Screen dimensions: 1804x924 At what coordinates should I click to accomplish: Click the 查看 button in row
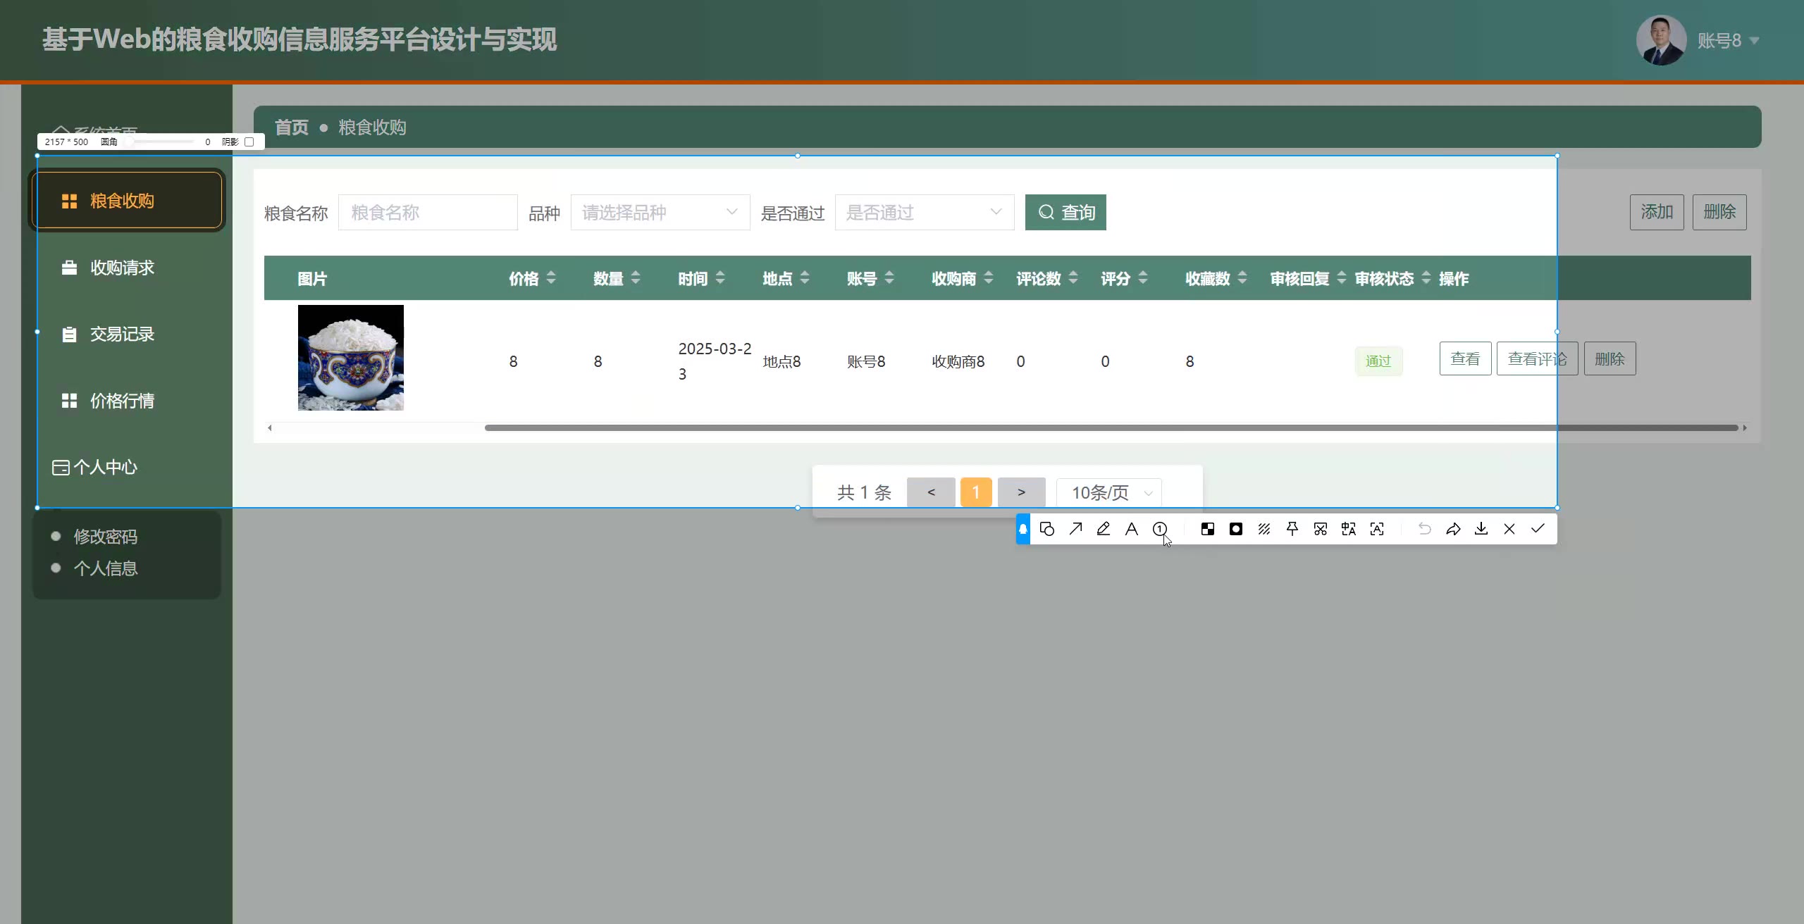[1465, 359]
